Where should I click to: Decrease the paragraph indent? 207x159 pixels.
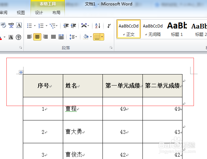click(66, 25)
